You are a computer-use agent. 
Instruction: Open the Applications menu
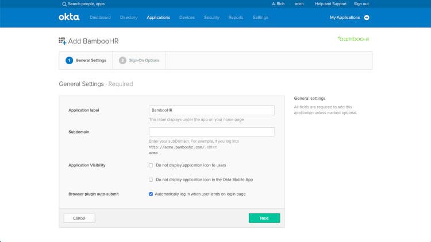point(159,18)
